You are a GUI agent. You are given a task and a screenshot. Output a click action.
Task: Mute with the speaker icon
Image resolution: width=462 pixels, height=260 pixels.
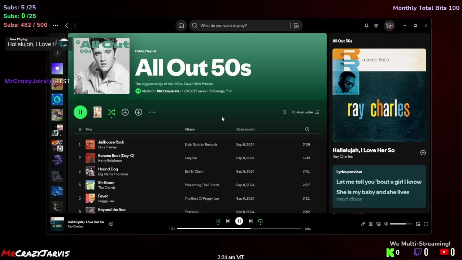coord(386,224)
